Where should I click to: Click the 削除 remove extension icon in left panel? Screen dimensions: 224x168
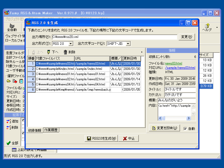click(8, 127)
